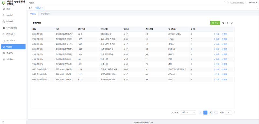The image size is (259, 124).
Task: Delete the 智能工程机械运用技术 row
Action: tap(224, 69)
